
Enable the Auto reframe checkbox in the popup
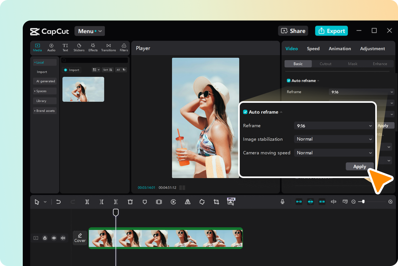click(245, 112)
